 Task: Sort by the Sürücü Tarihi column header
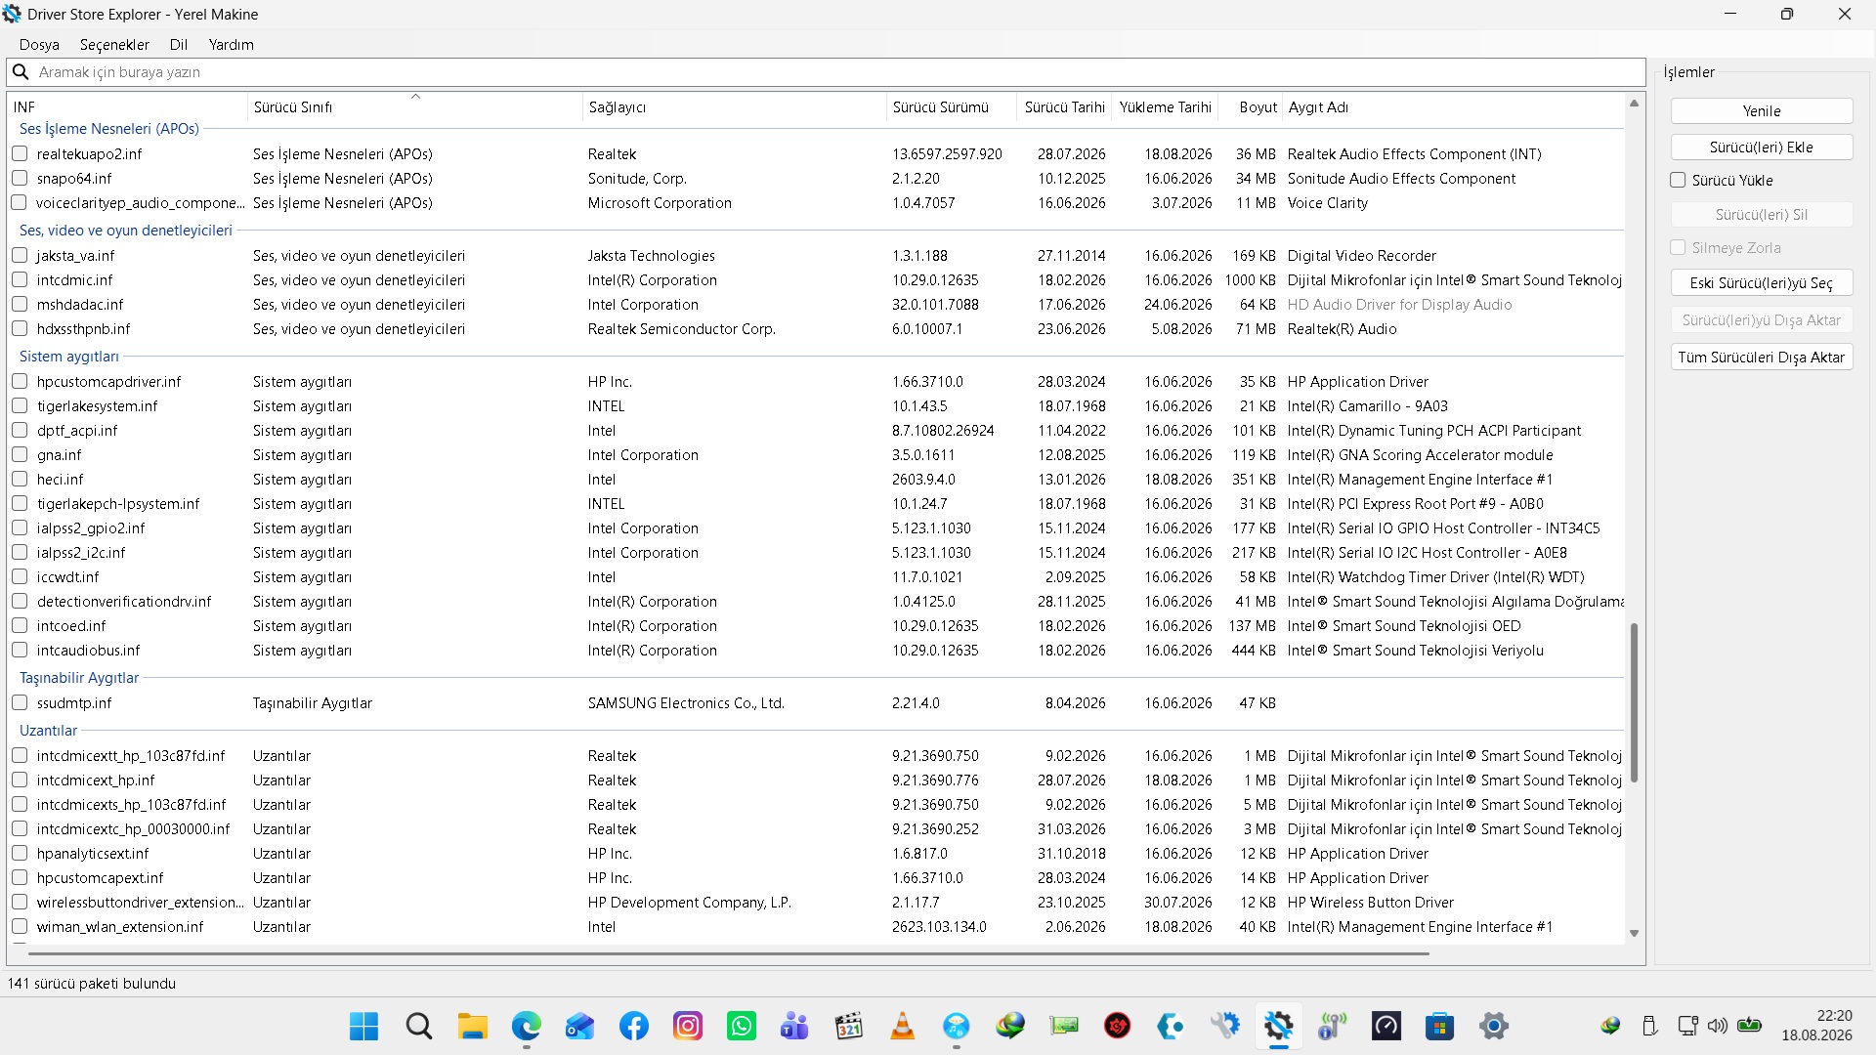tap(1063, 106)
